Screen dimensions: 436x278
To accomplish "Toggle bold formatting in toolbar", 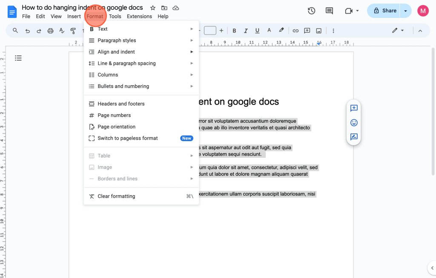I will [234, 31].
